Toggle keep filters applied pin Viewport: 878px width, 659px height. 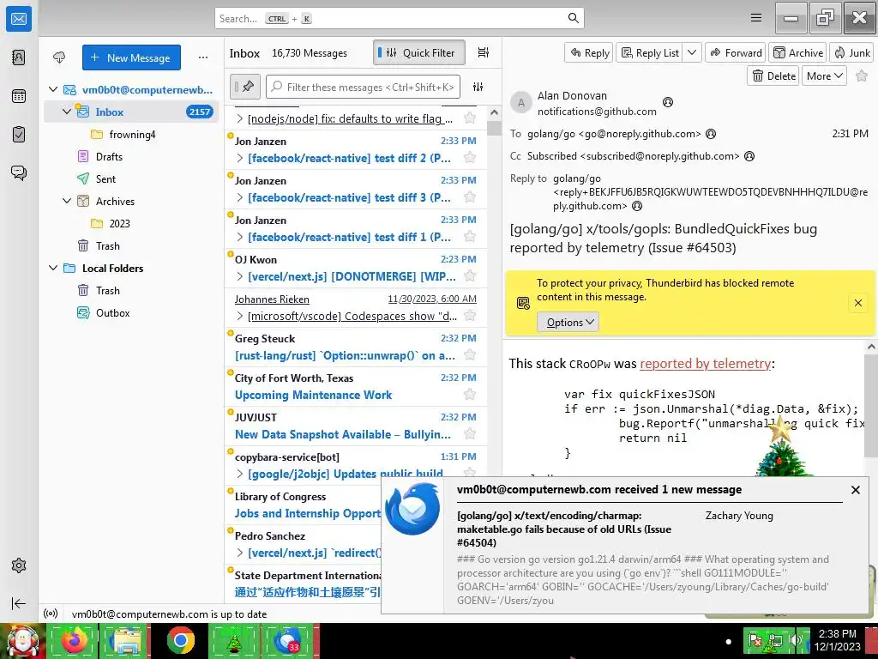pyautogui.click(x=244, y=87)
